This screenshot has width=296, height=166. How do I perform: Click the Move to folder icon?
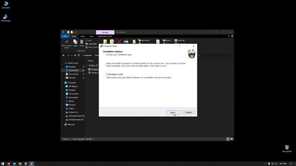105,41
